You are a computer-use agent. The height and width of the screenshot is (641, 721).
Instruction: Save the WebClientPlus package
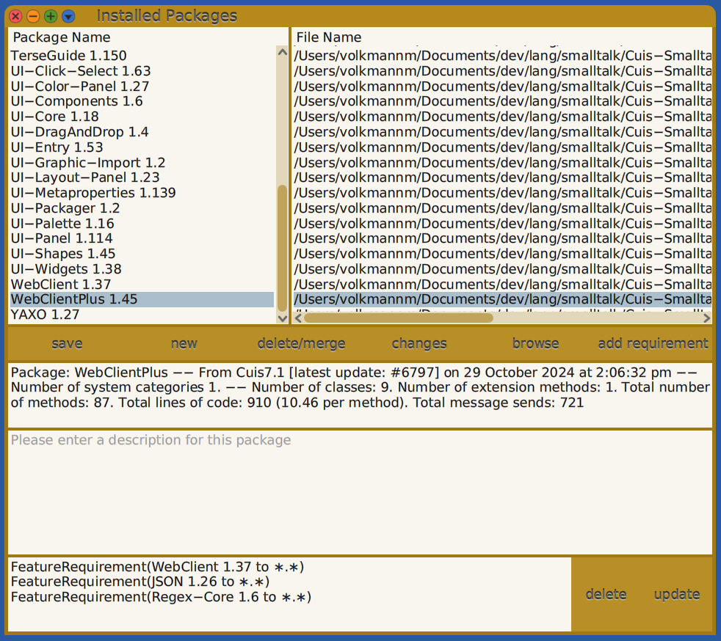66,343
